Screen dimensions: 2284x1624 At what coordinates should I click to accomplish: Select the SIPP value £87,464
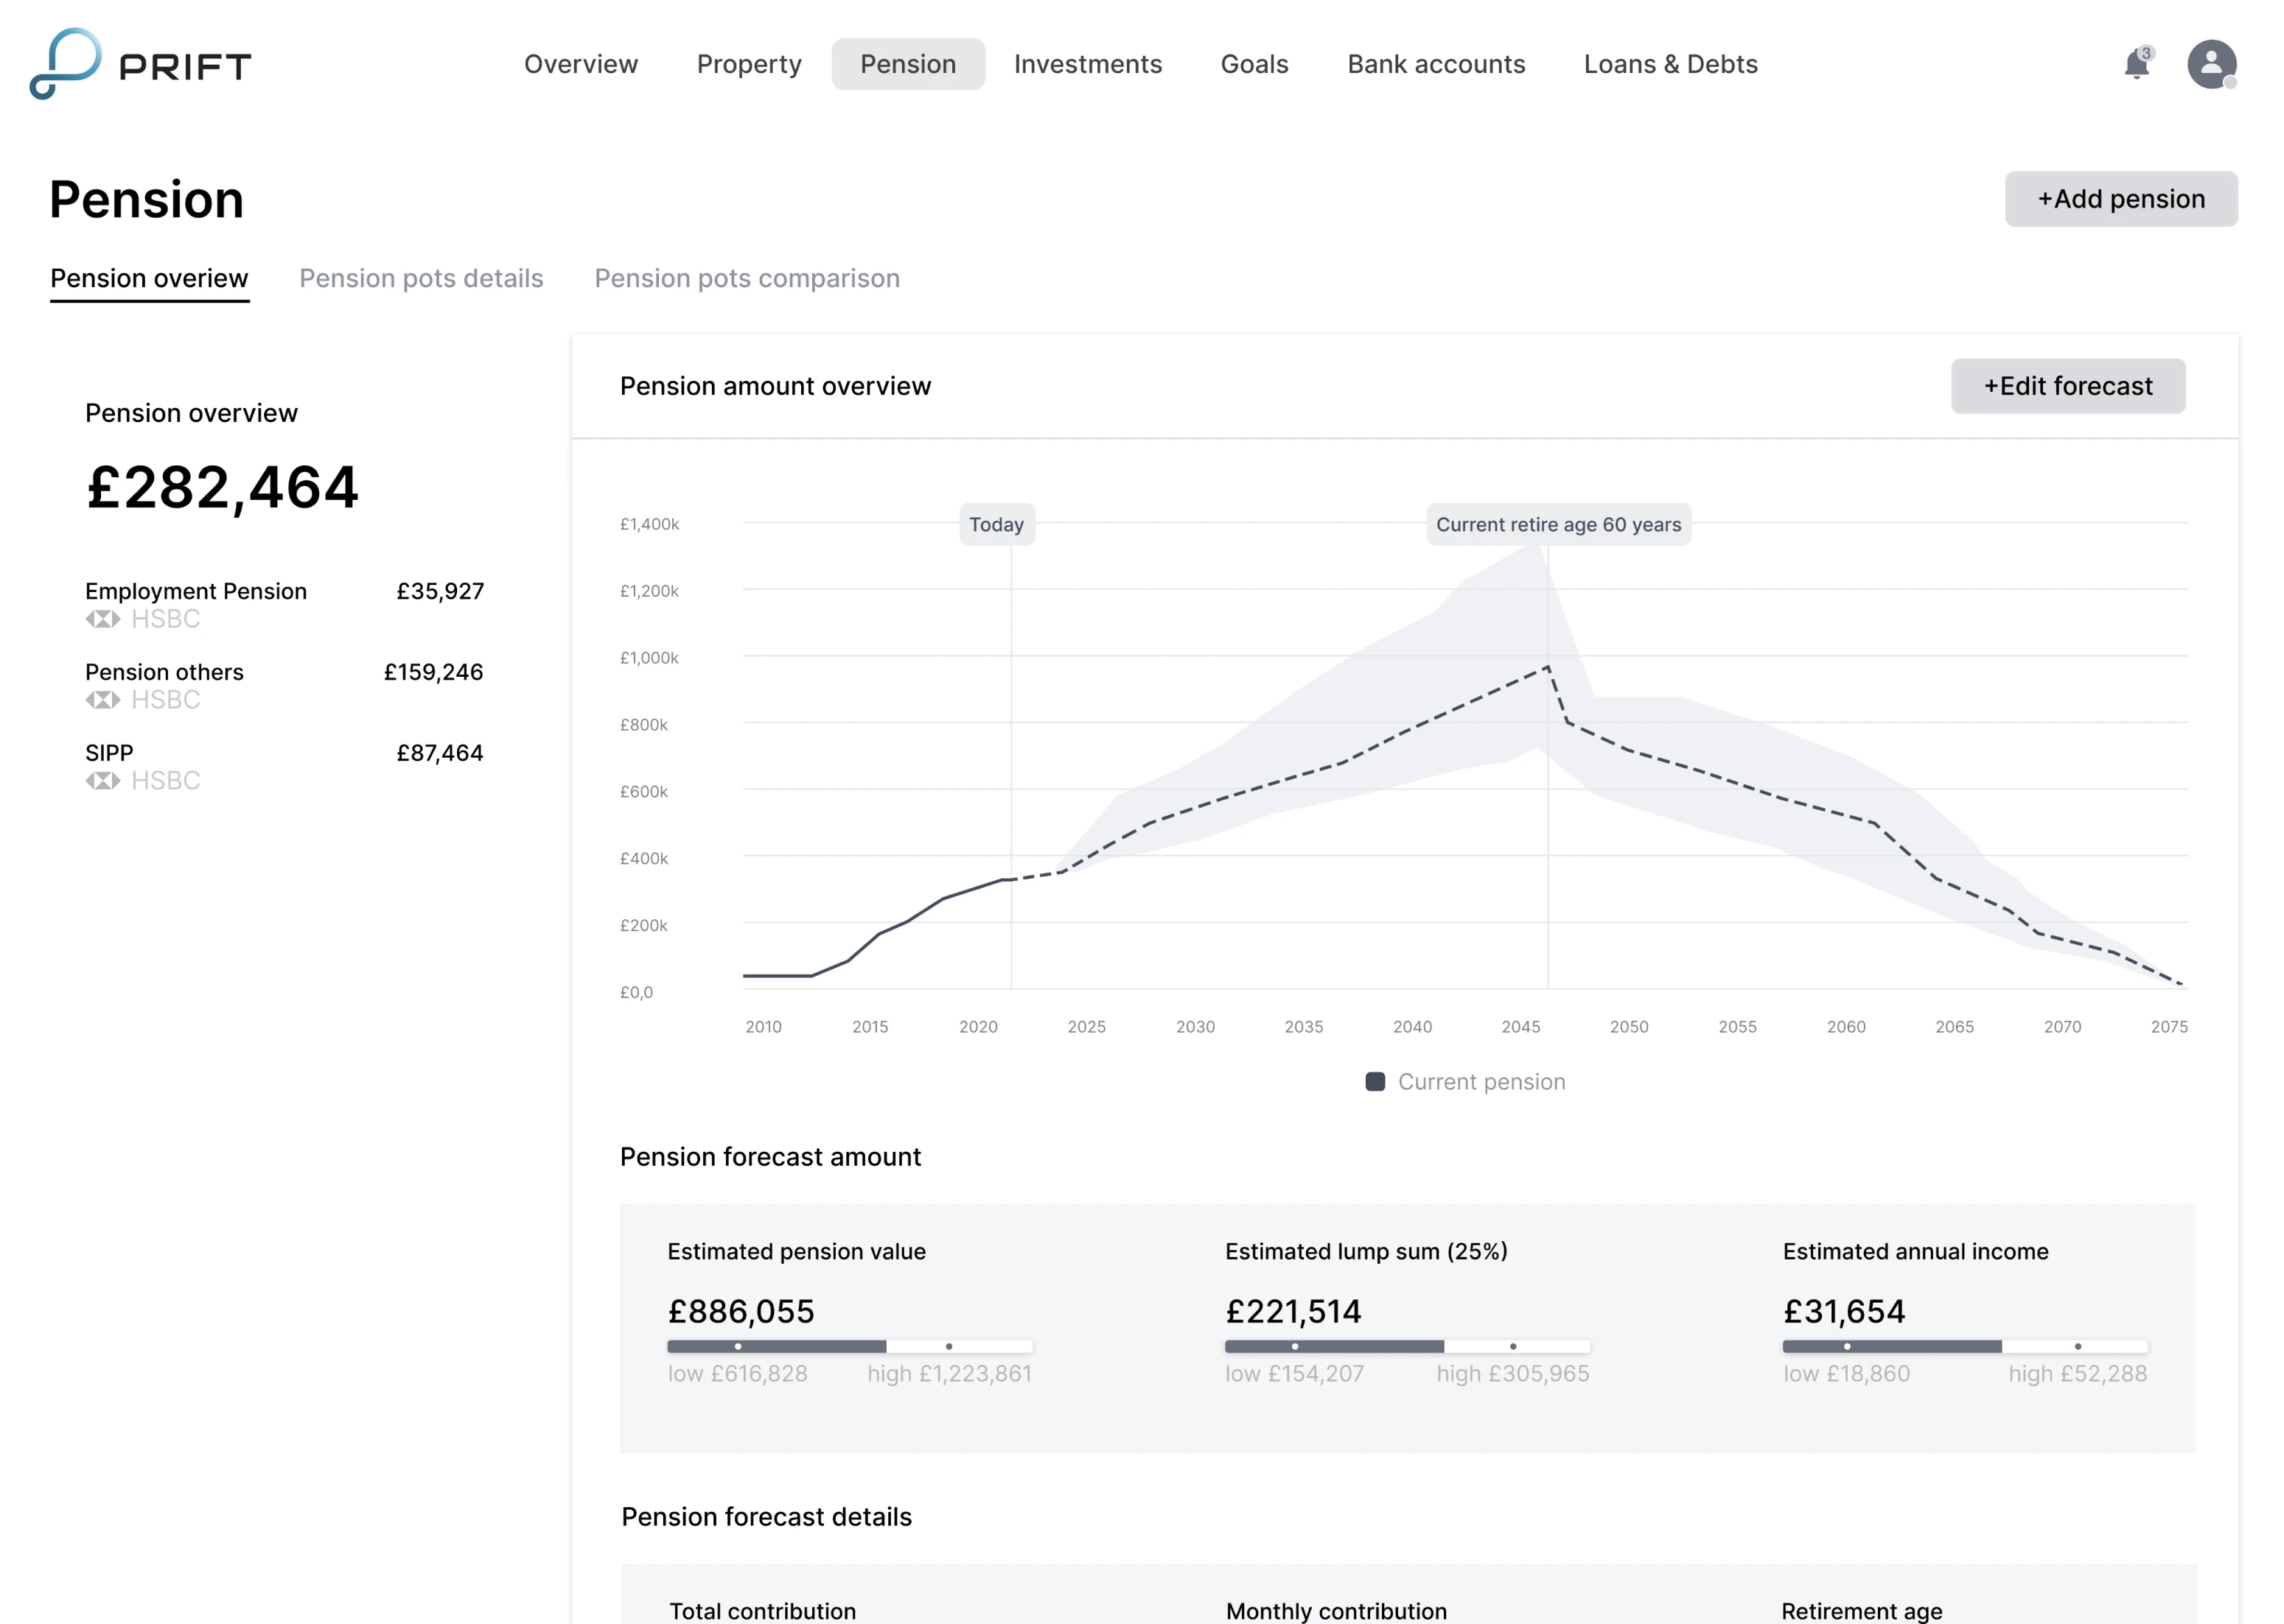tap(440, 752)
